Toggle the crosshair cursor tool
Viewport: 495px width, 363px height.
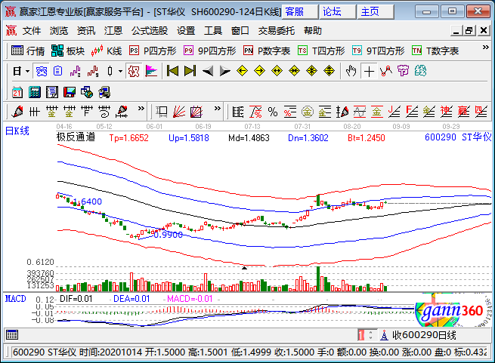pos(369,71)
